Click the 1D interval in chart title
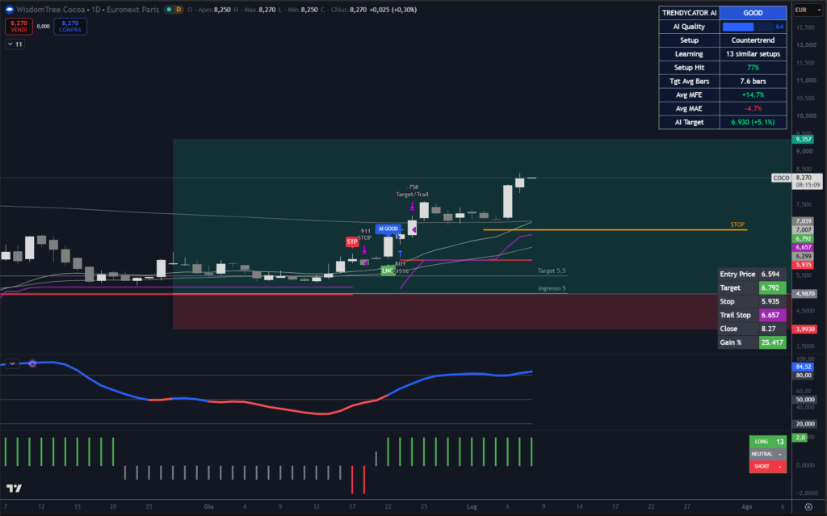 [96, 10]
